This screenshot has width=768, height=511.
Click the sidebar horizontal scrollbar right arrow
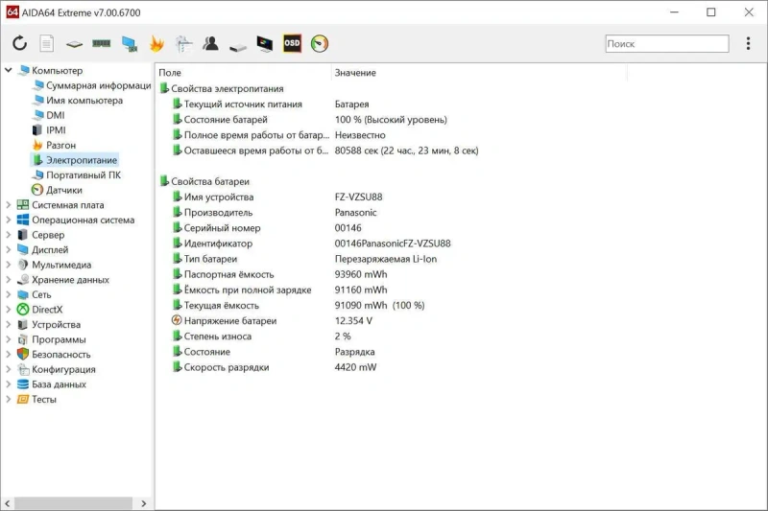click(x=143, y=503)
